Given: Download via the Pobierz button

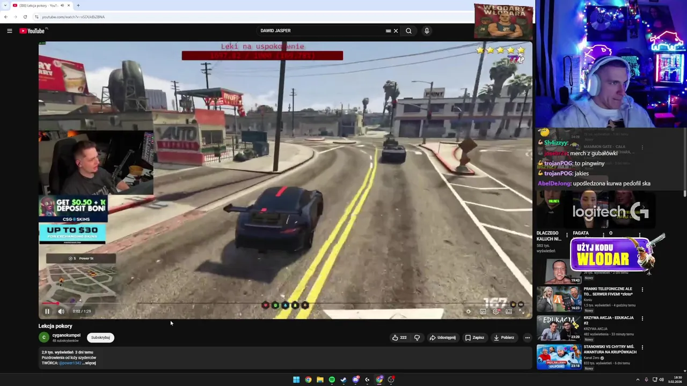Looking at the screenshot, I should (504, 337).
